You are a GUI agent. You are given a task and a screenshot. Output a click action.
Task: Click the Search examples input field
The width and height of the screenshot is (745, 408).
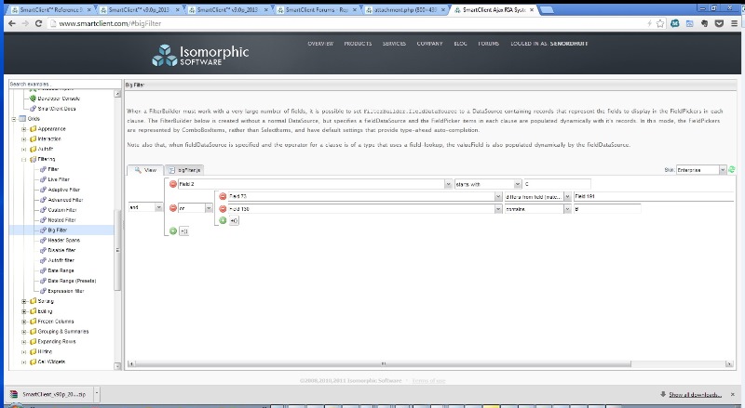60,84
